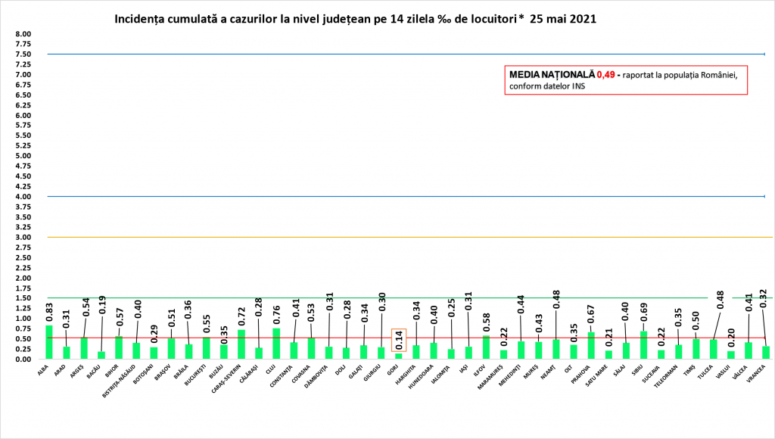Screen dimensions: 775x439
Task: Click the GORJ county label
Action: [393, 370]
